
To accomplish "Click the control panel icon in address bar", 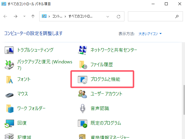I will 44,16.
